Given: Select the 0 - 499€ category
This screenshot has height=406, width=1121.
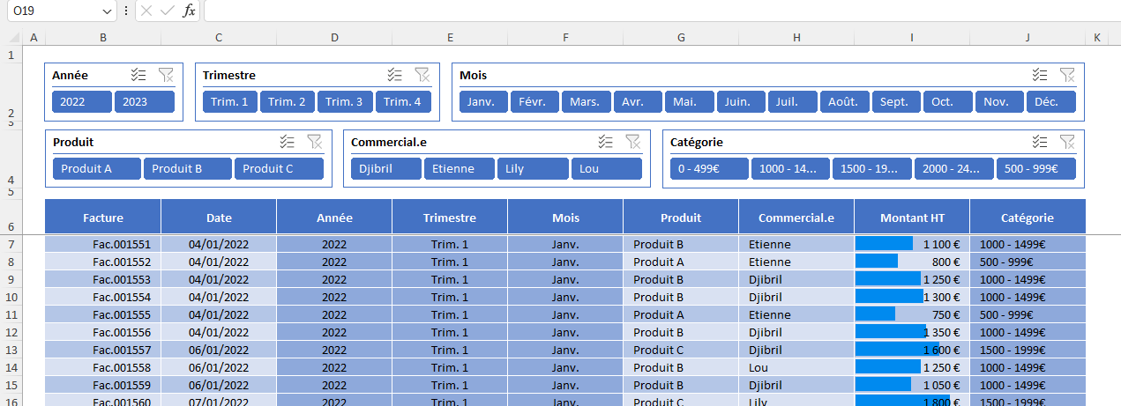Looking at the screenshot, I should 709,169.
